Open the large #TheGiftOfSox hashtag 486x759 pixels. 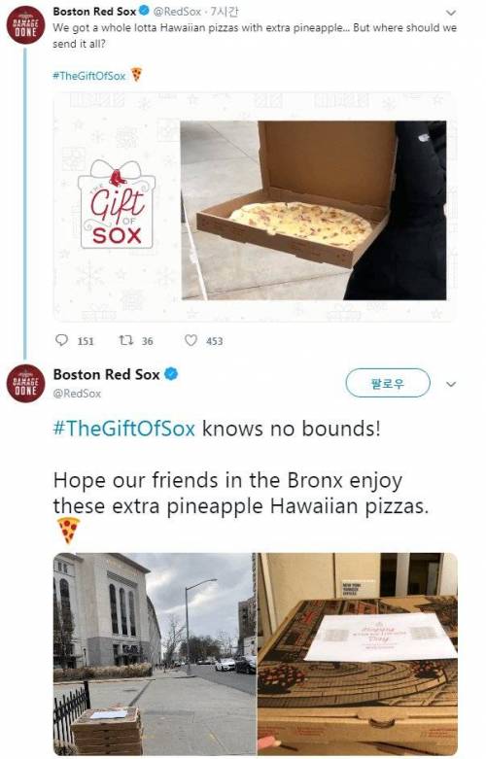[123, 429]
